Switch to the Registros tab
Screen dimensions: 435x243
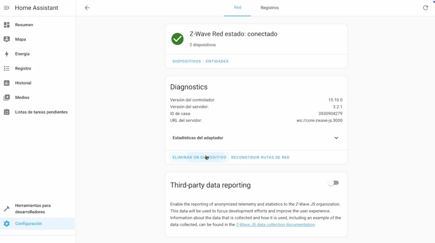click(269, 8)
